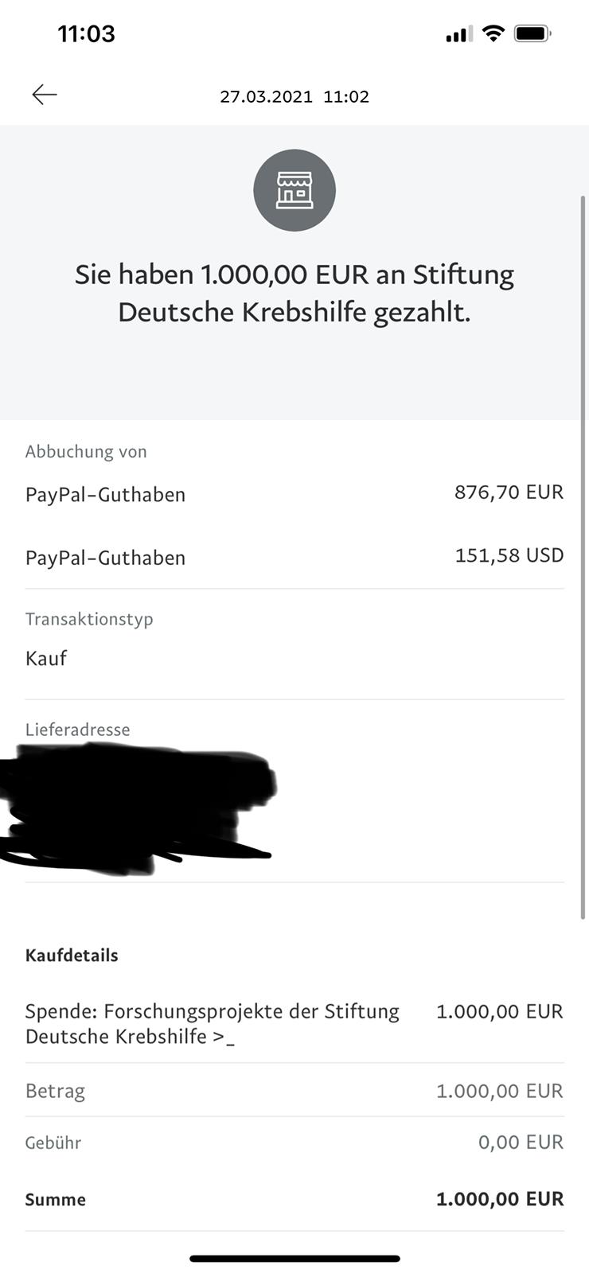
Task: Tap the merchant storefront icon
Action: [x=294, y=190]
